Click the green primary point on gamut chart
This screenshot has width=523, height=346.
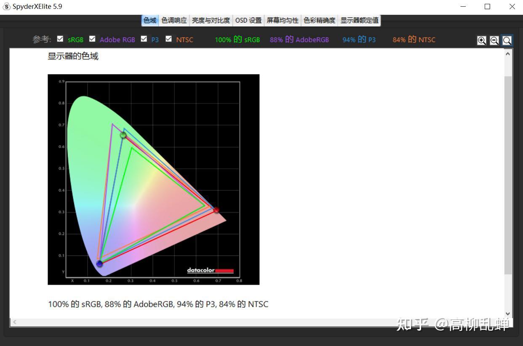pos(123,135)
